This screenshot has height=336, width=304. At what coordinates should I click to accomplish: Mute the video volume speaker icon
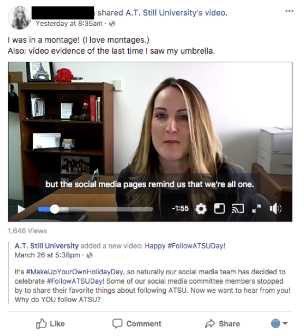coord(275,208)
